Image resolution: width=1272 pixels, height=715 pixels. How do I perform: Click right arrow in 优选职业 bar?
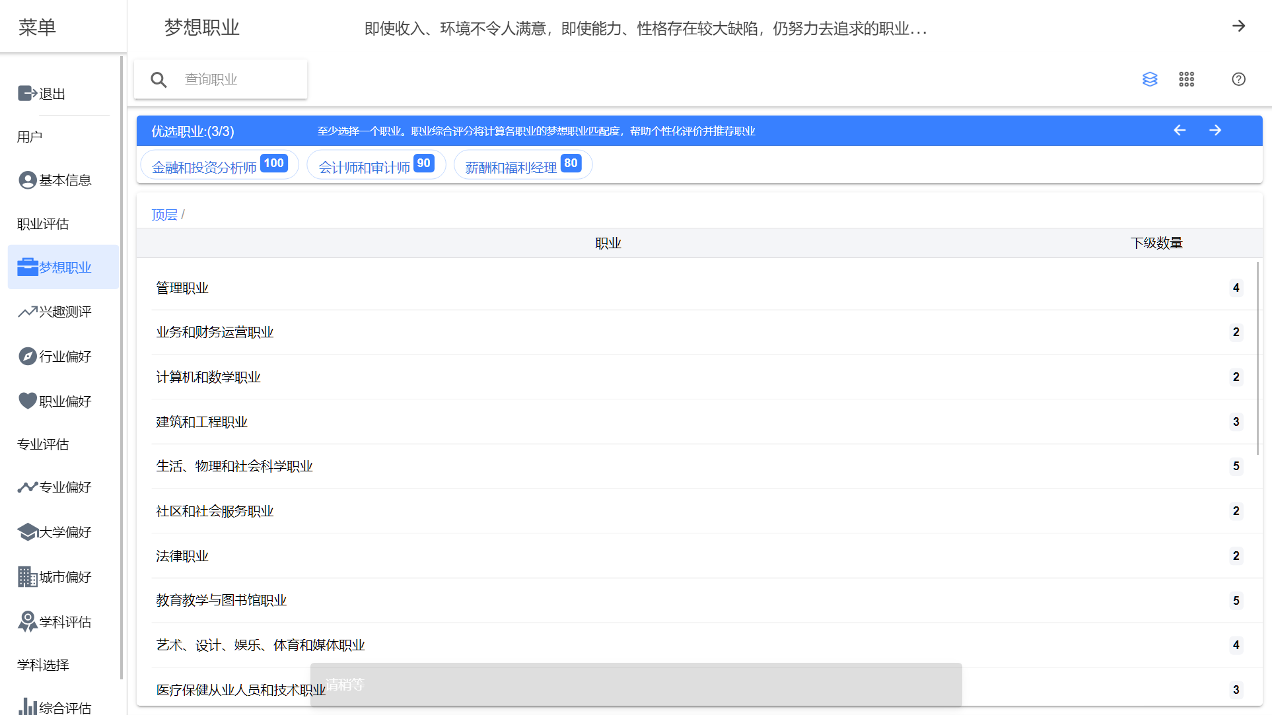tap(1215, 131)
